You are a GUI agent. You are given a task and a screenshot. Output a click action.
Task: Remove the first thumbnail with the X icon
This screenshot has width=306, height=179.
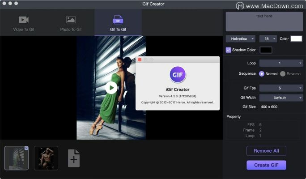pyautogui.click(x=26, y=148)
